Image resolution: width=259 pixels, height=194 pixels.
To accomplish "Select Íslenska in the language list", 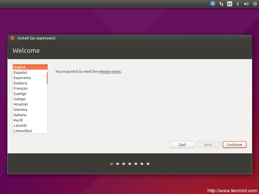I will [30, 109].
